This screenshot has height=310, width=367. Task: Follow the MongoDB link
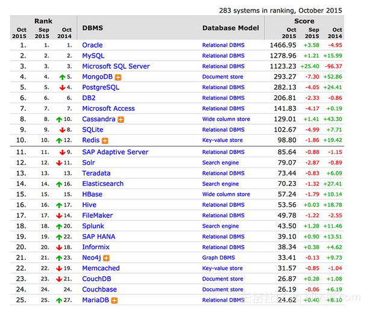pyautogui.click(x=98, y=77)
